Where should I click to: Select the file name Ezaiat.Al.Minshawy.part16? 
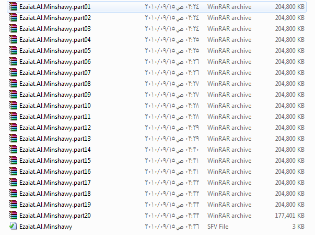[x=55, y=172]
